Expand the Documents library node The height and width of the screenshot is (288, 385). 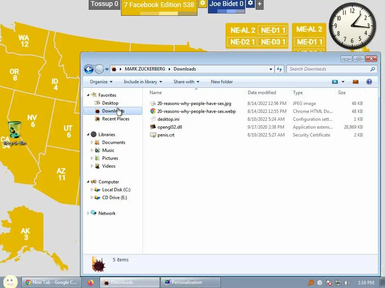(92, 142)
